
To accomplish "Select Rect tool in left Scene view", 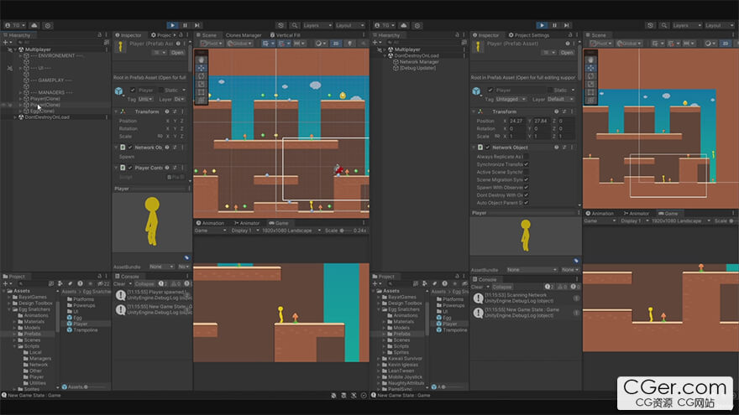I will coord(202,92).
